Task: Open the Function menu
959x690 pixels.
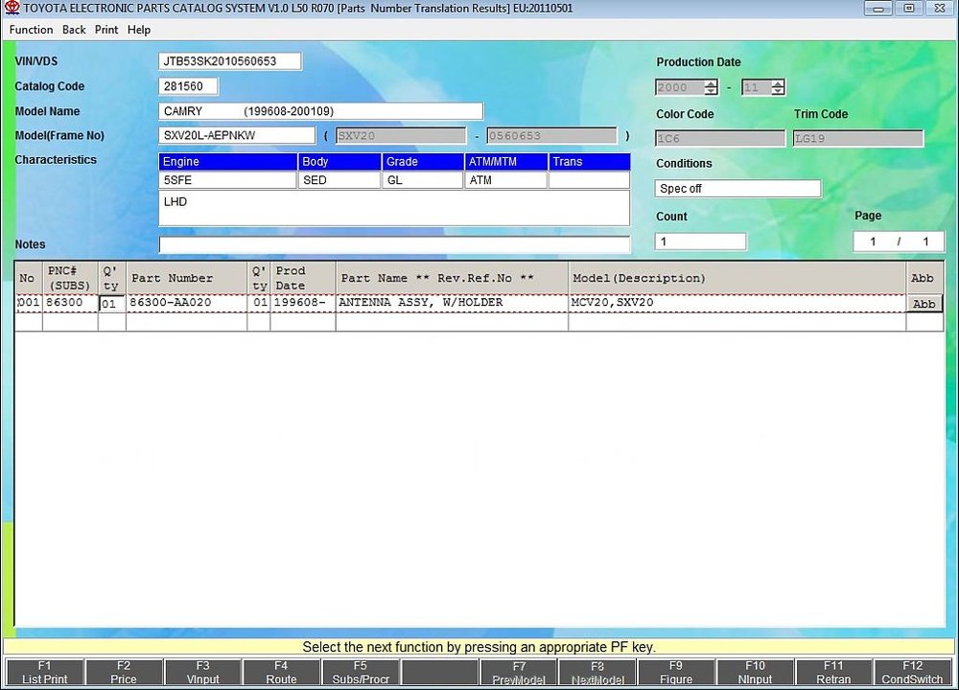Action: tap(31, 30)
